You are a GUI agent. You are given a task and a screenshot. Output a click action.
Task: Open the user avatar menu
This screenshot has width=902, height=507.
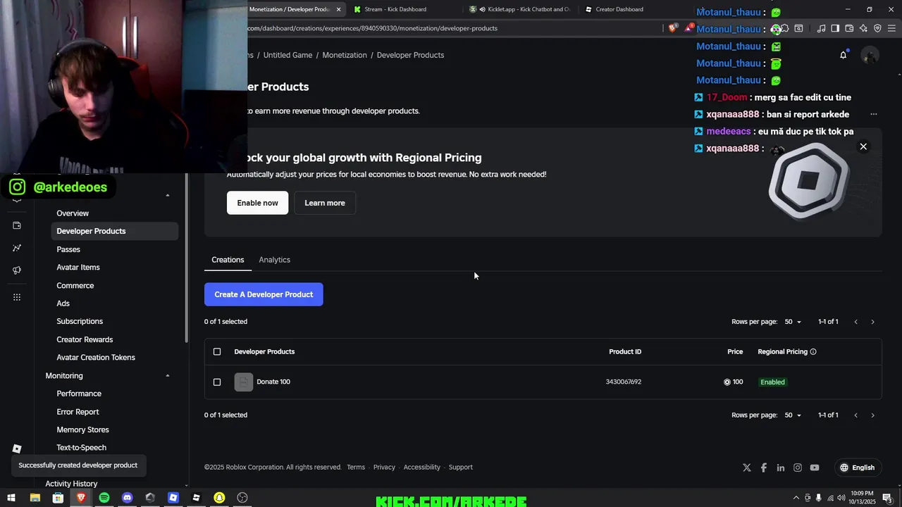[870, 55]
